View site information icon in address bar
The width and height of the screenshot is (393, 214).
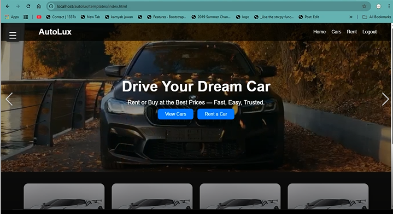tap(51, 6)
